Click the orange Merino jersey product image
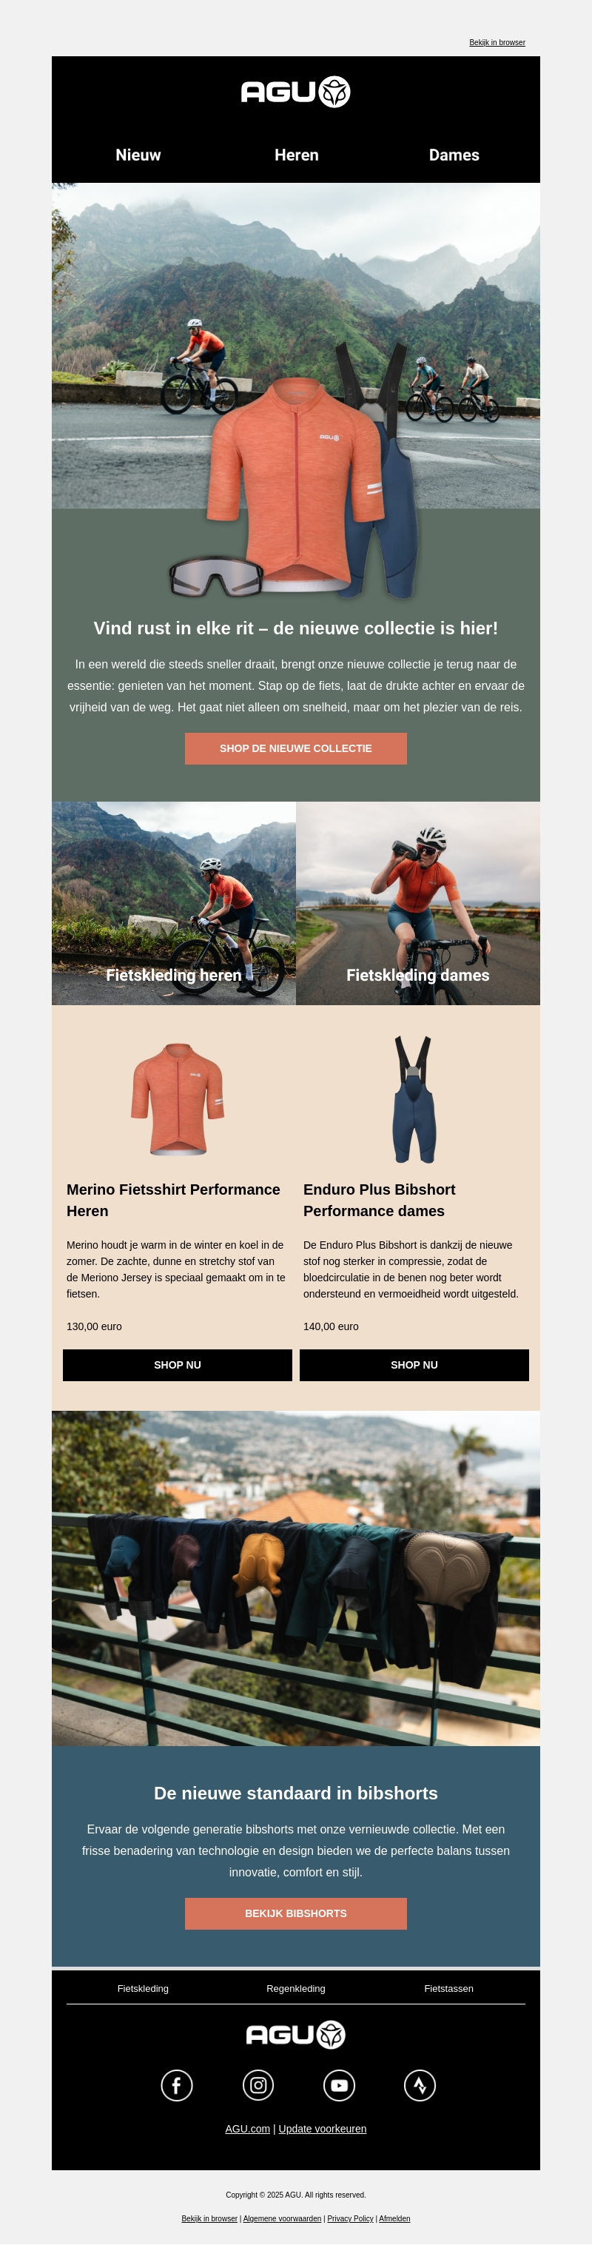This screenshot has width=592, height=2245. point(178,1099)
